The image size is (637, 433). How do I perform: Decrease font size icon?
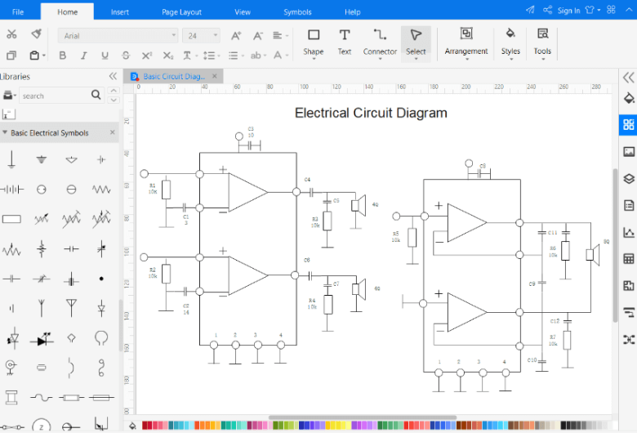tap(257, 36)
